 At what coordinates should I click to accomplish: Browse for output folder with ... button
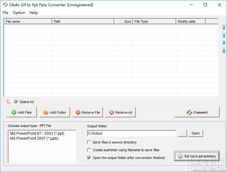tap(183, 133)
